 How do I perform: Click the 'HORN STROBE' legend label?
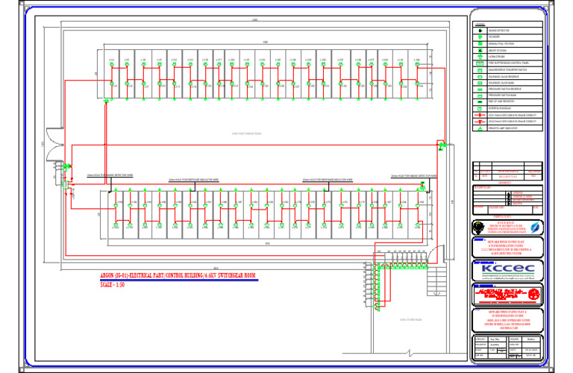[x=497, y=57]
